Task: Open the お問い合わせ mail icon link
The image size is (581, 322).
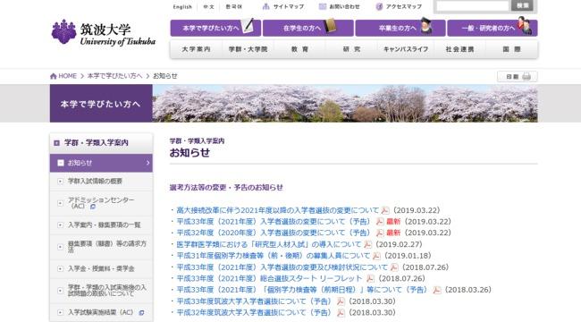Action: 323,6
